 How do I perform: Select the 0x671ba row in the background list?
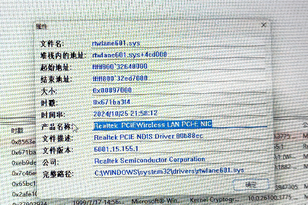point(23,152)
